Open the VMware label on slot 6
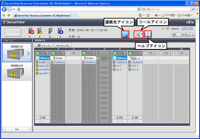Image resolution: width=200 pixels, height=139 pixels. click(120, 58)
